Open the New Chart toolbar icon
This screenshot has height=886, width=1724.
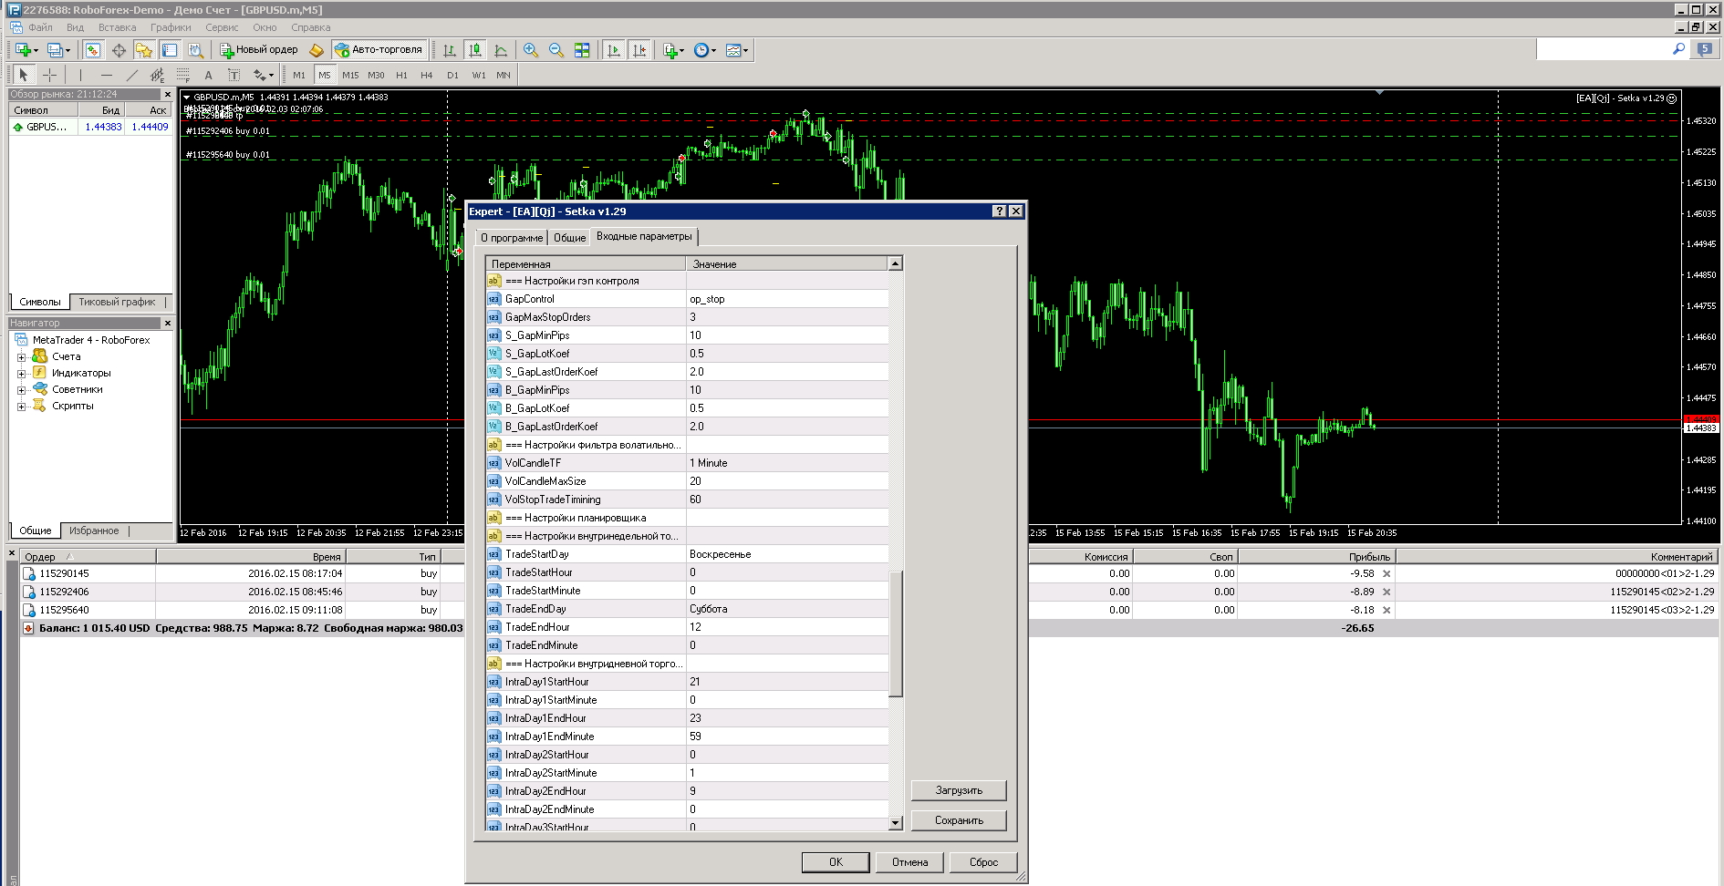[x=26, y=50]
